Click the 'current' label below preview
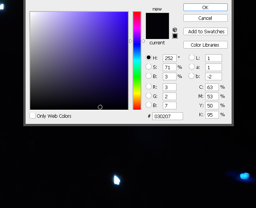Image resolution: width=256 pixels, height=208 pixels. coord(157,43)
